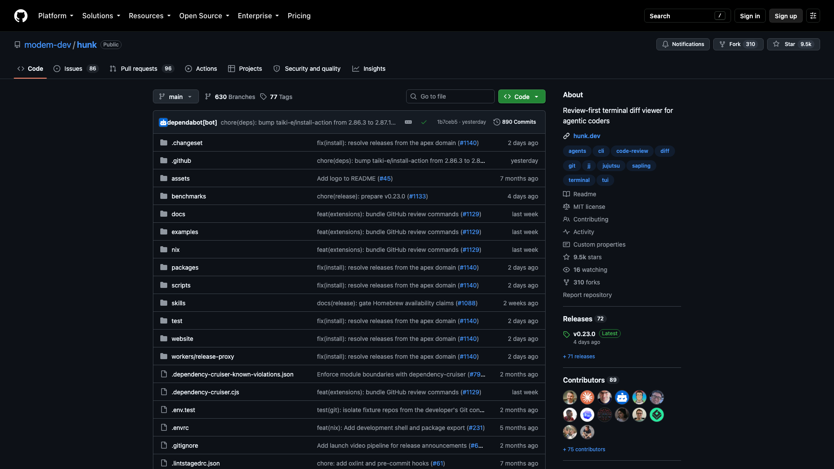Star the hunk repository
834x469 pixels.
[x=793, y=44]
